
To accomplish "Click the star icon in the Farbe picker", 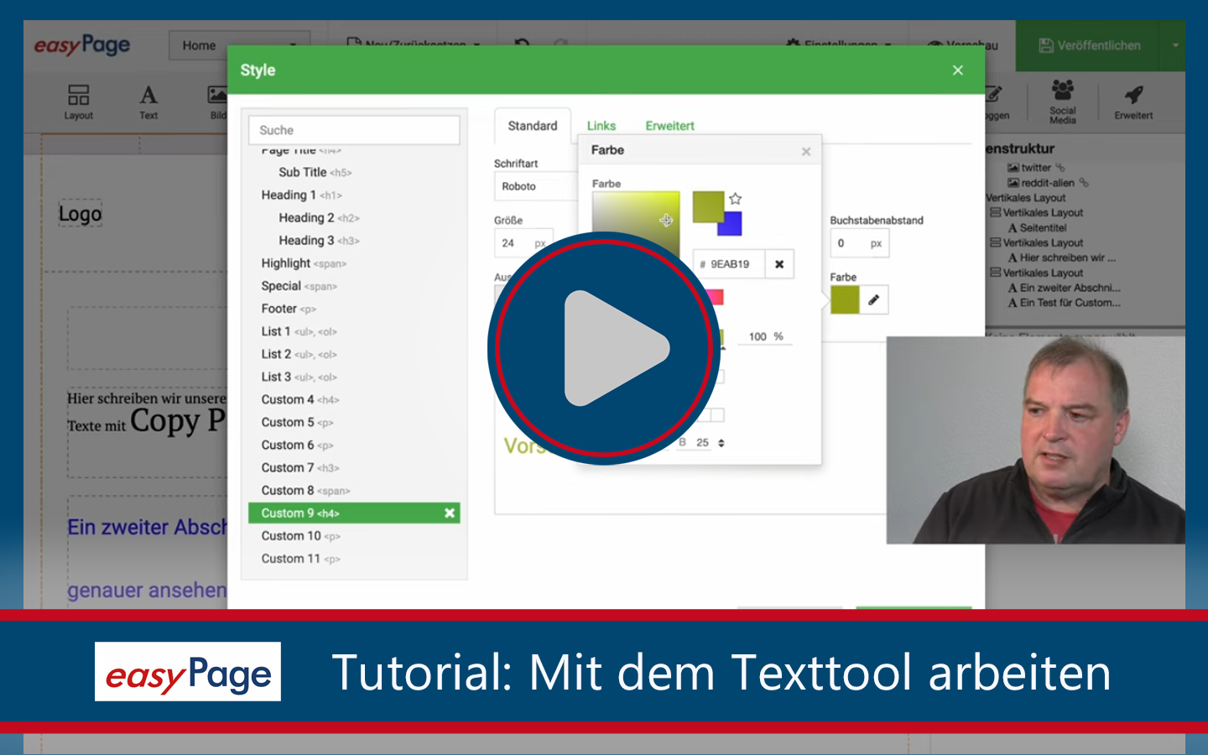I will click(x=735, y=200).
